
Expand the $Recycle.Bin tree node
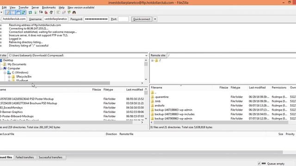(9, 77)
